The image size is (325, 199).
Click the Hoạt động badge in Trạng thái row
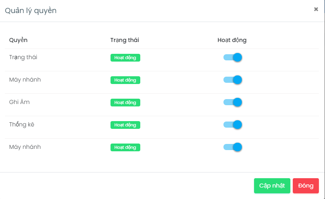(x=125, y=58)
